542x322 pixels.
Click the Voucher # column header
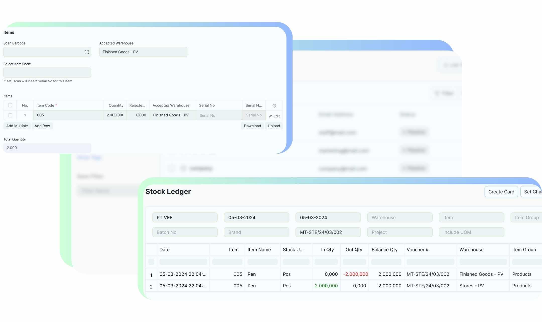(418, 250)
